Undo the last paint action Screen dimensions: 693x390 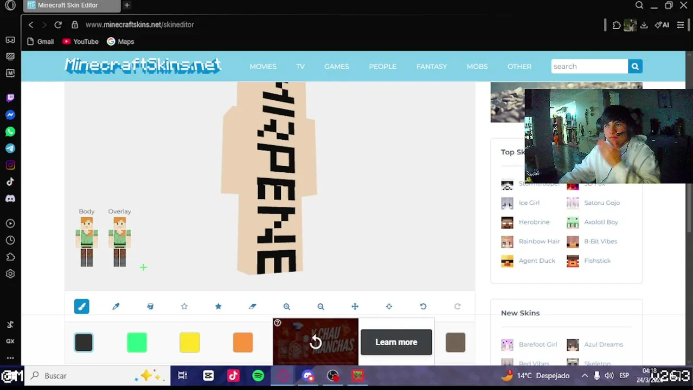[x=424, y=307]
